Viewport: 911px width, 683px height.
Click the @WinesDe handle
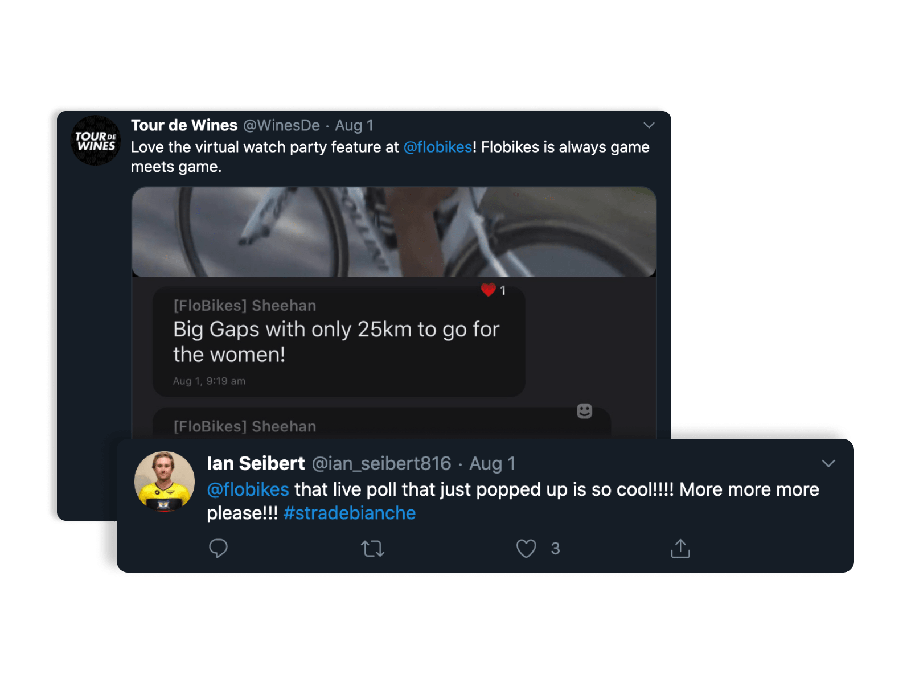281,125
